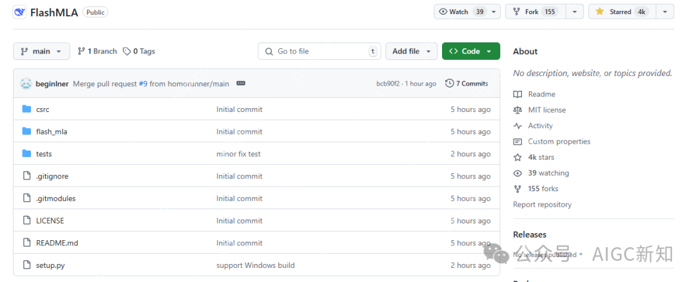Open the 1 Branch link
The image size is (696, 282).
click(97, 52)
